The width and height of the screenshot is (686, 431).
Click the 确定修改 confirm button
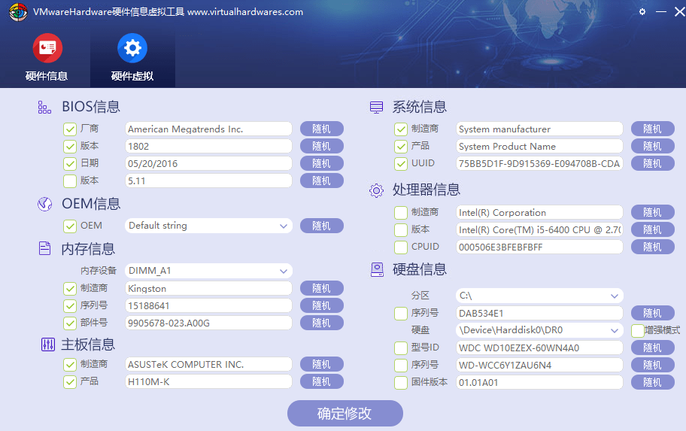[345, 413]
